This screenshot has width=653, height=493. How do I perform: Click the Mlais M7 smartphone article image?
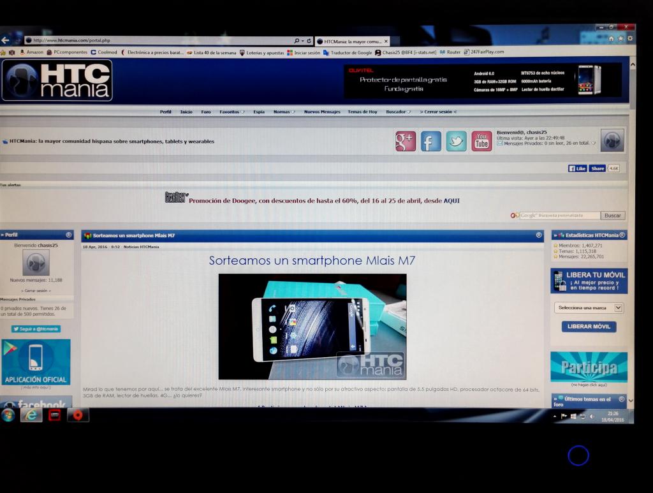point(312,327)
